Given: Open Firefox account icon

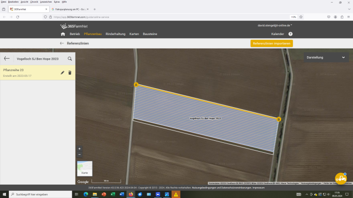Looking at the screenshot, I should (x=335, y=17).
